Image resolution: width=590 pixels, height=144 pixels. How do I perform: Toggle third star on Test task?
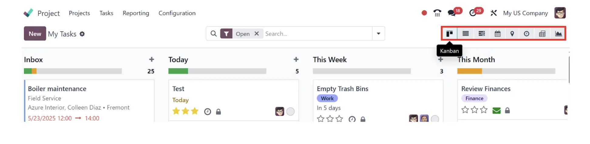(x=195, y=111)
